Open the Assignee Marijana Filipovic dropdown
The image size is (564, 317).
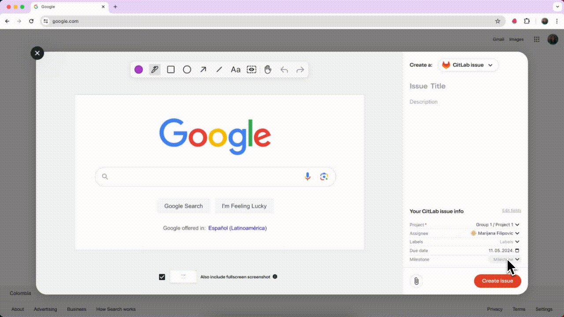coord(495,233)
